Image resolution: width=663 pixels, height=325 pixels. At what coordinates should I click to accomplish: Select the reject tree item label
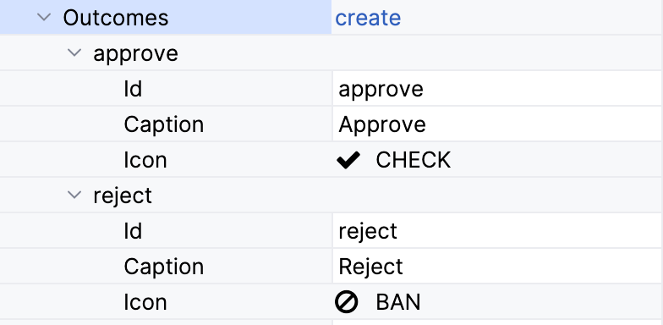click(123, 196)
